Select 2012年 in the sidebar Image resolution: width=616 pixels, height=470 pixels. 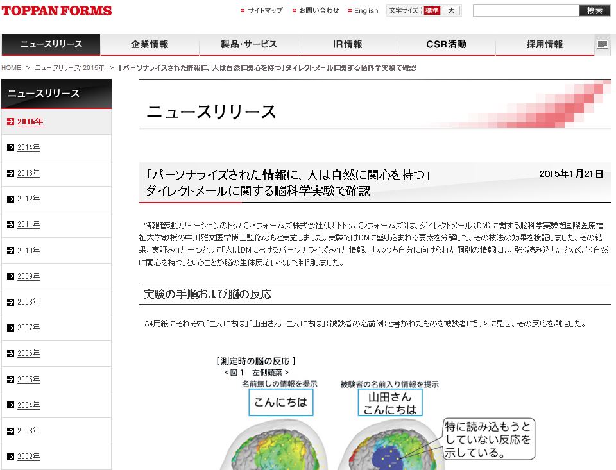coord(29,199)
